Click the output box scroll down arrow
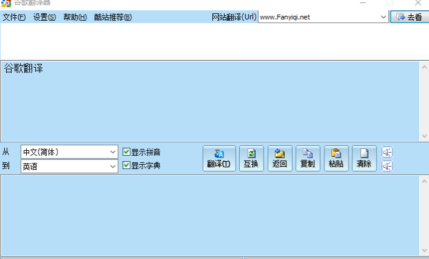The height and width of the screenshot is (259, 429). click(x=424, y=250)
